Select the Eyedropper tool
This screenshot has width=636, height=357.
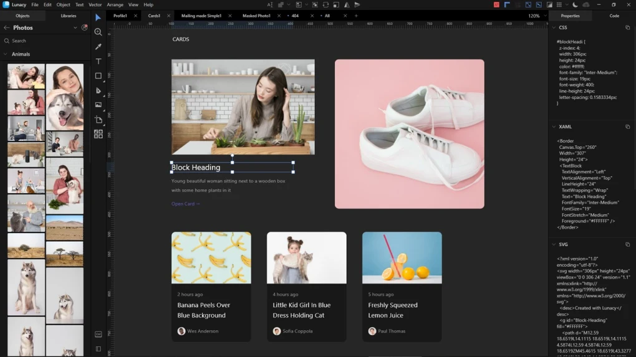[98, 47]
